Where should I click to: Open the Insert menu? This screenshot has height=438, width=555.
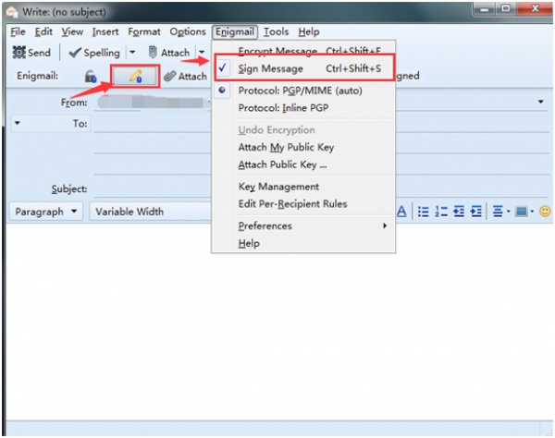point(105,31)
